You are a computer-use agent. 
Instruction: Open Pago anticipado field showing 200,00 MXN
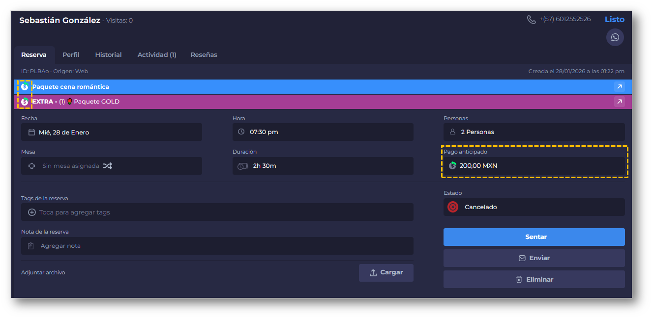click(534, 166)
